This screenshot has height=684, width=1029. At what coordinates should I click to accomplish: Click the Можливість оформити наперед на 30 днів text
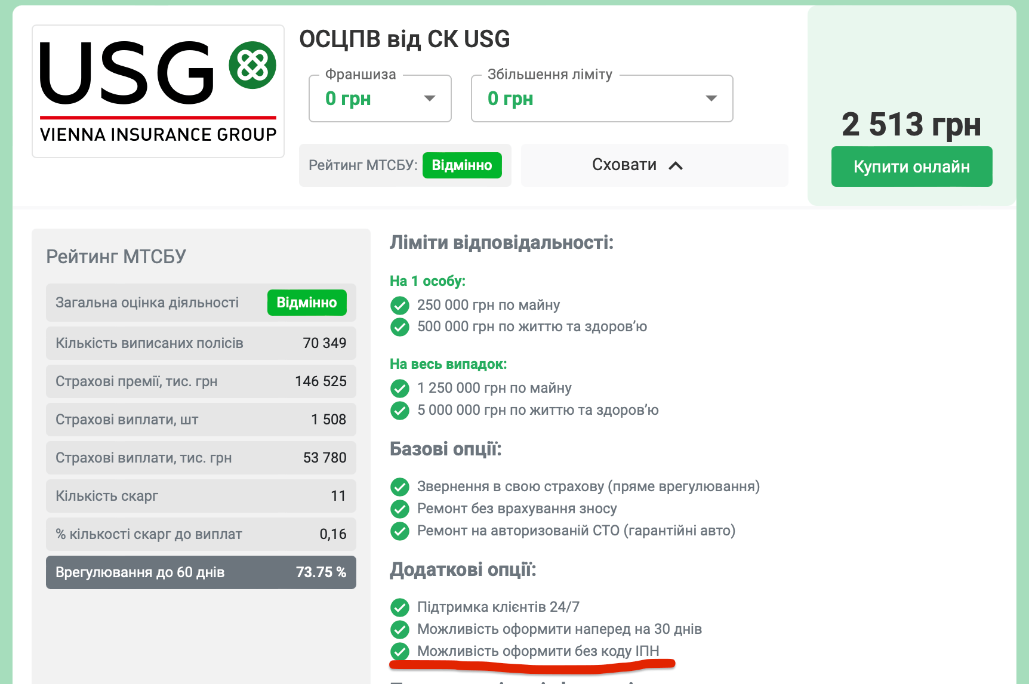click(559, 629)
